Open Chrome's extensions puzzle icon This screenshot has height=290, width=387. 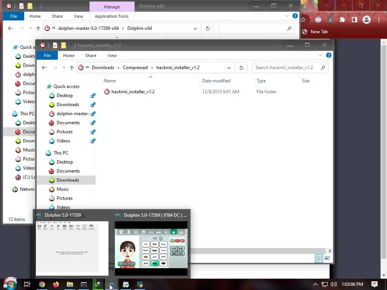pyautogui.click(x=342, y=20)
